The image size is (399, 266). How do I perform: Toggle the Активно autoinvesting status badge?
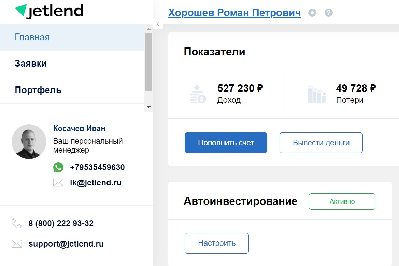(x=342, y=201)
